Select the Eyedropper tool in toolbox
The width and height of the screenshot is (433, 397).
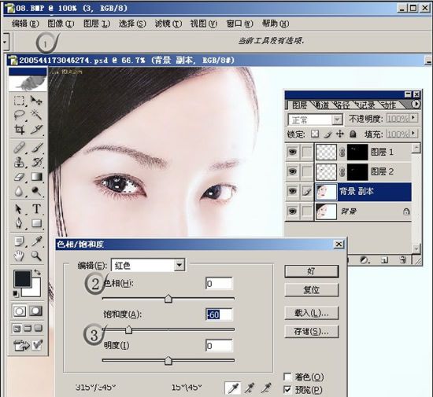point(36,242)
